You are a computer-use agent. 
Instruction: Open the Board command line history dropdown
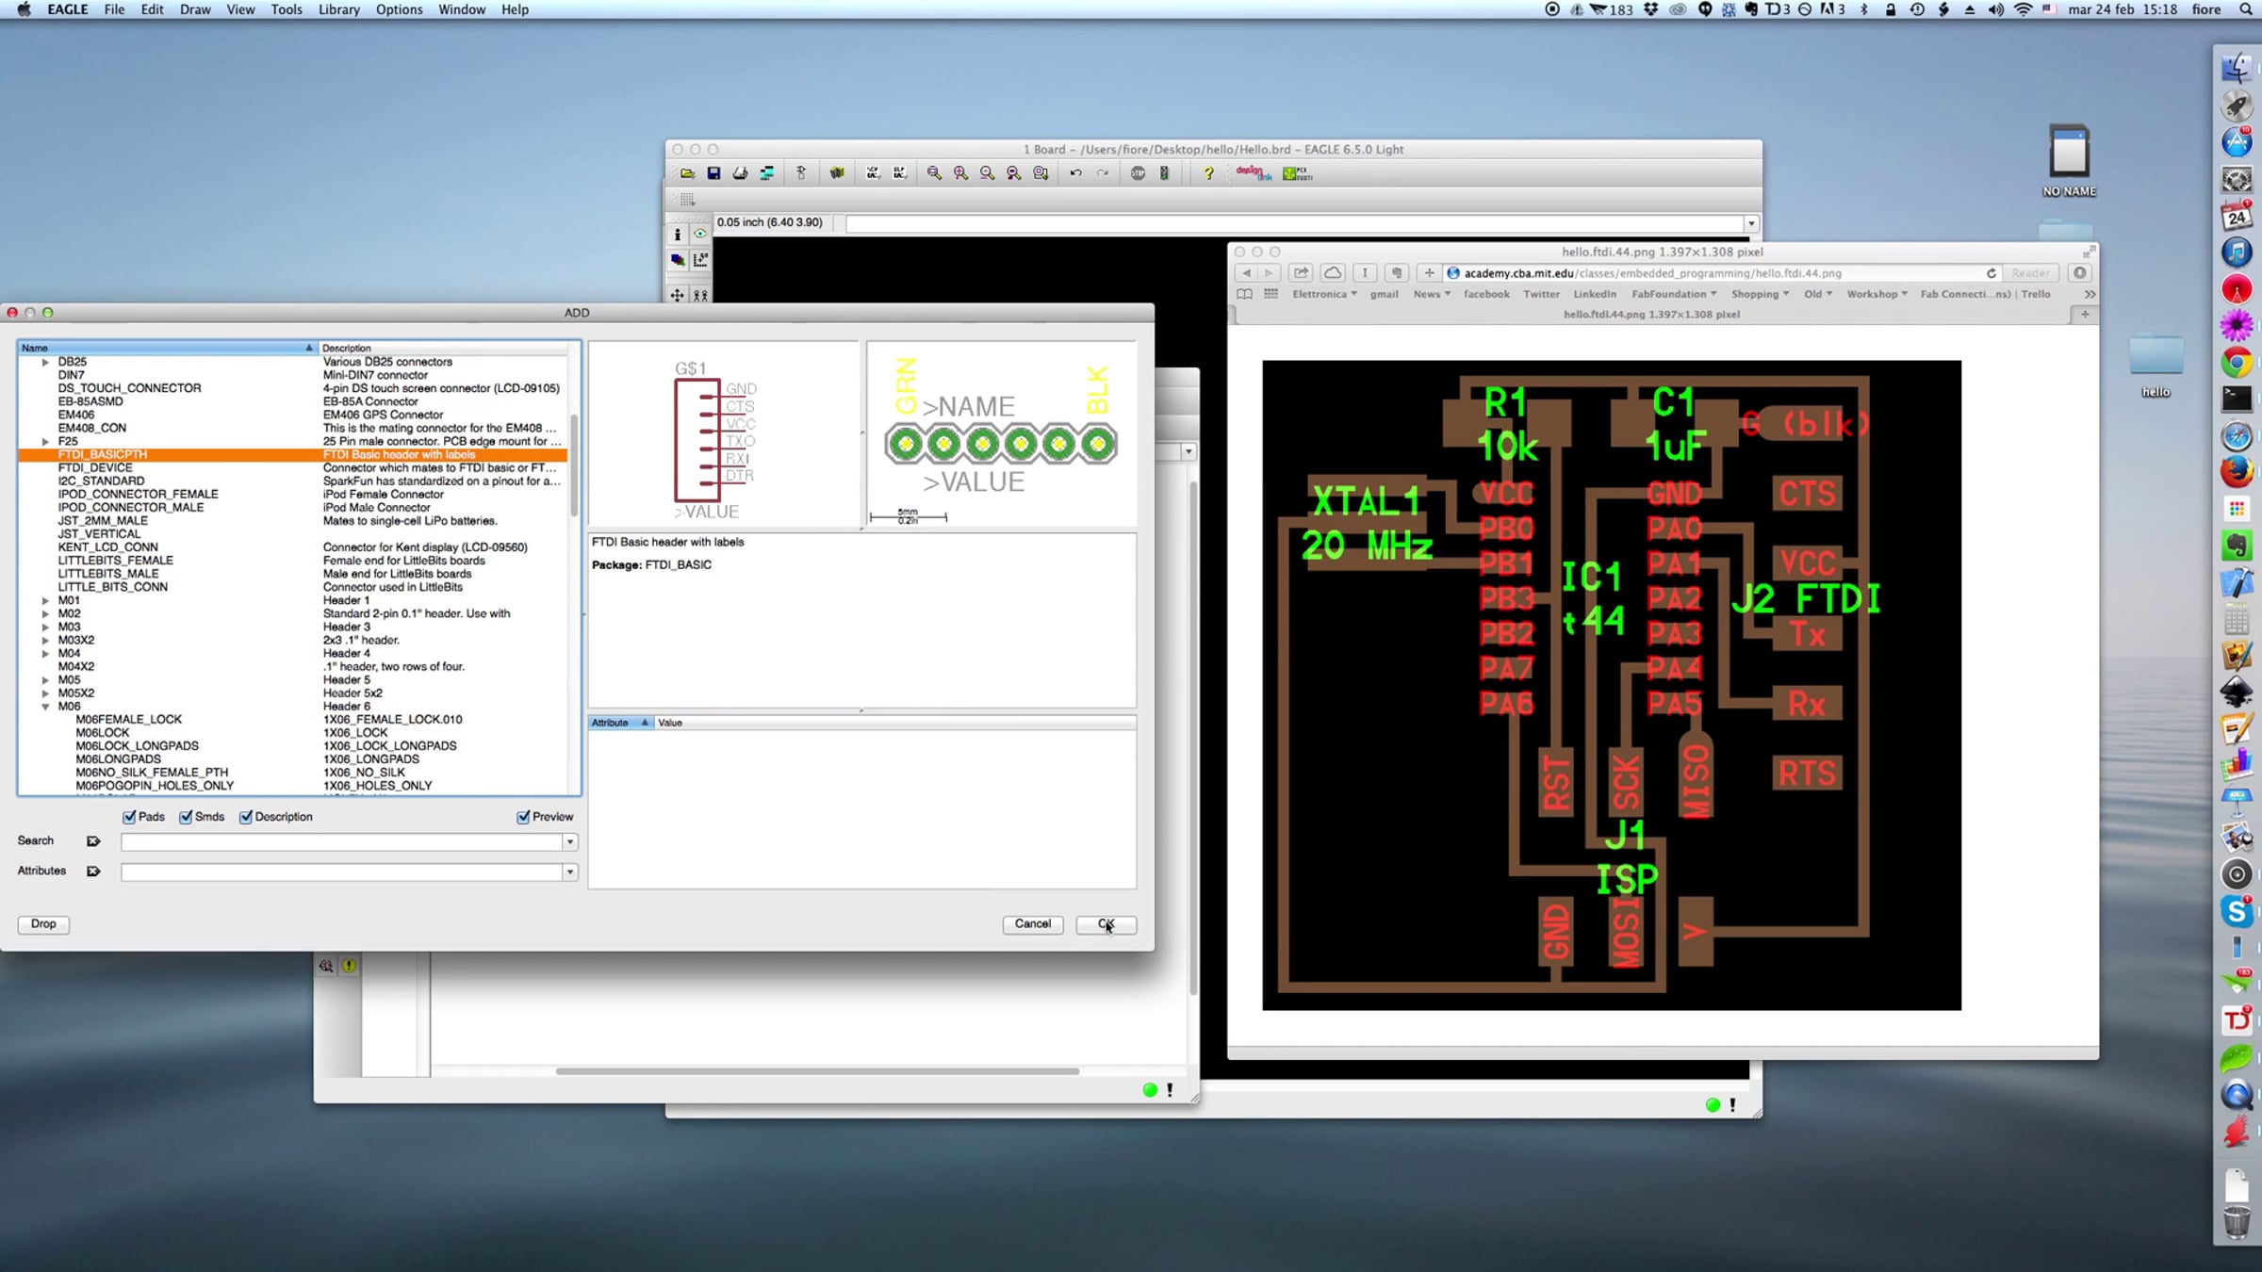coord(1750,224)
